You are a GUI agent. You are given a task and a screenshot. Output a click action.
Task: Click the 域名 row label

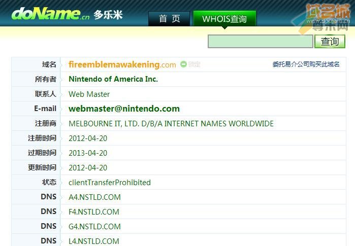tap(49, 64)
